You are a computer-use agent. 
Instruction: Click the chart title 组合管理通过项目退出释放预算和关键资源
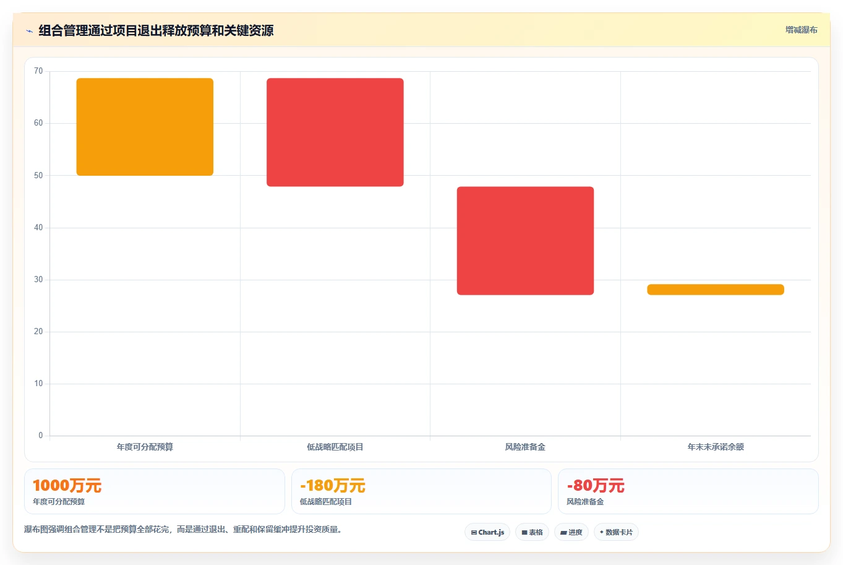(x=156, y=30)
